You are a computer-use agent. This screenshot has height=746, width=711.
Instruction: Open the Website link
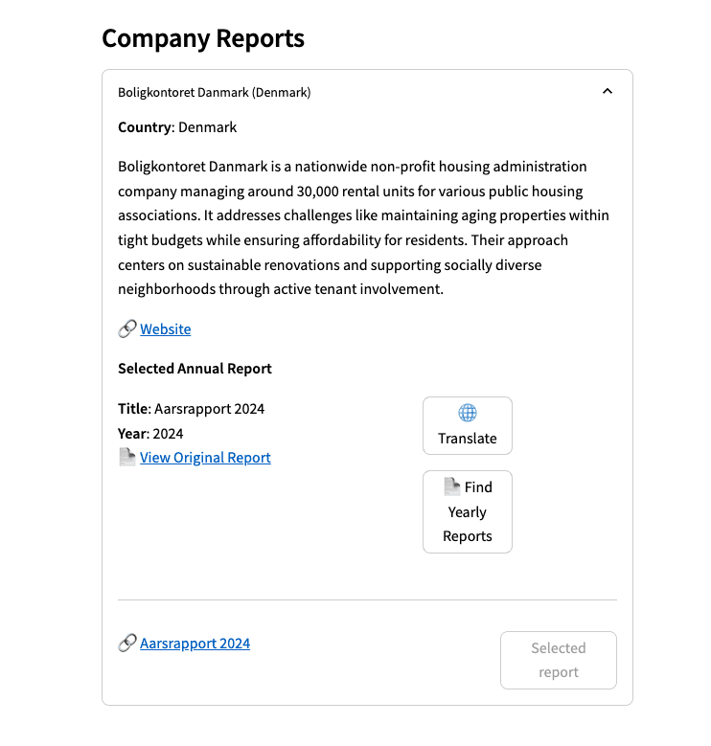coord(165,329)
